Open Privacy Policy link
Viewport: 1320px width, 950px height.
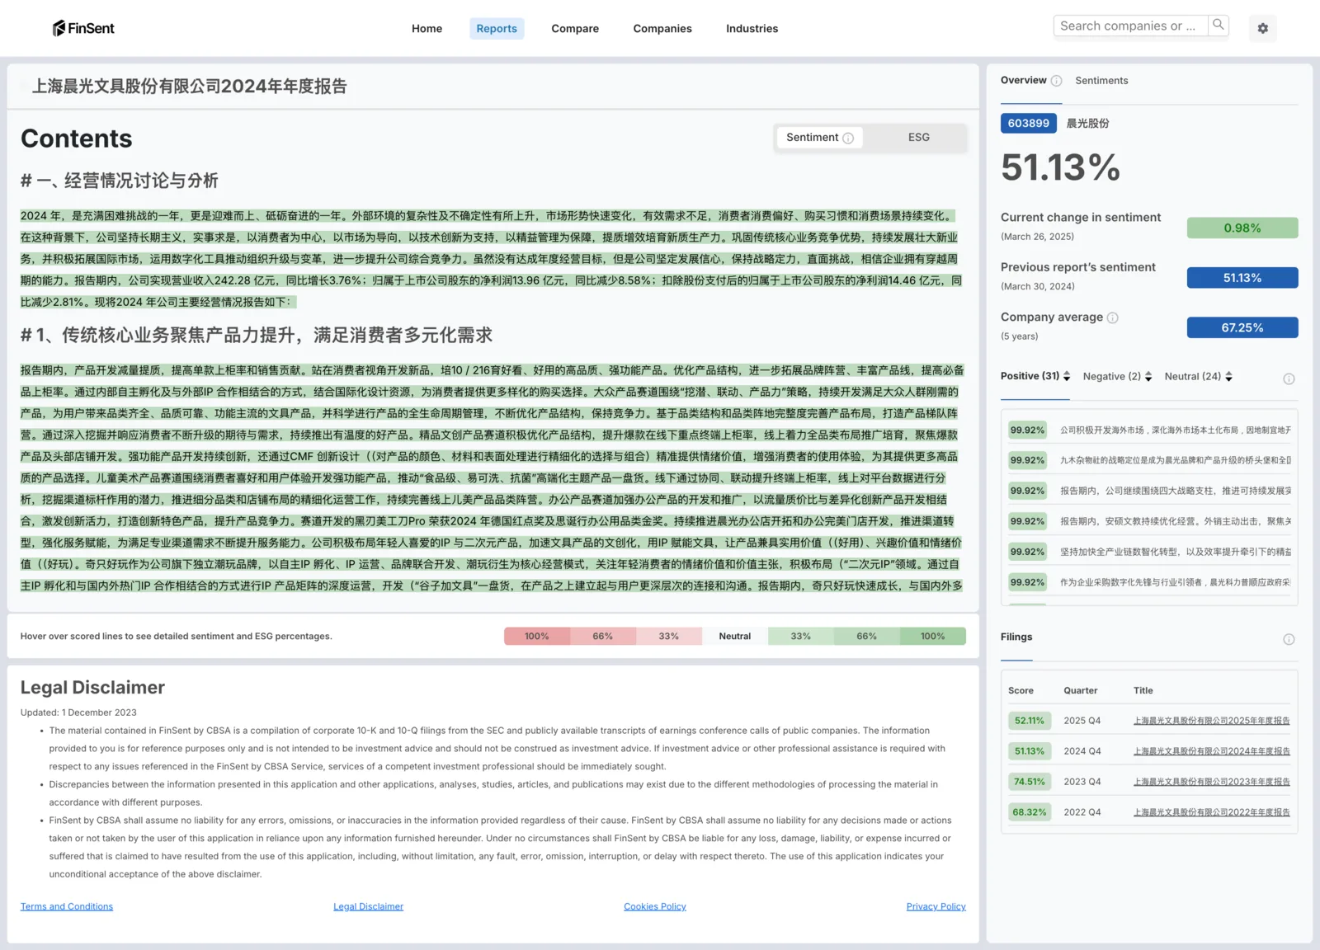pyautogui.click(x=936, y=906)
